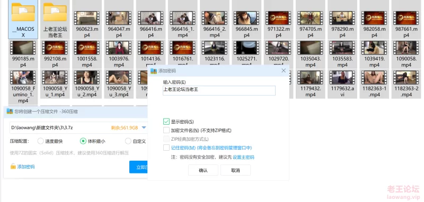Enable the 加密文件名 checkbox
Viewport: 424px width, 202px height.
click(166, 130)
